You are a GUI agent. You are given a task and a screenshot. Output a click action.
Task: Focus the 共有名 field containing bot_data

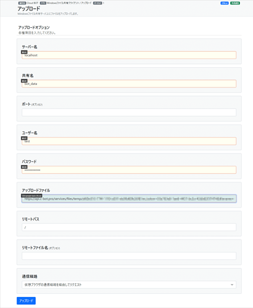point(129,84)
